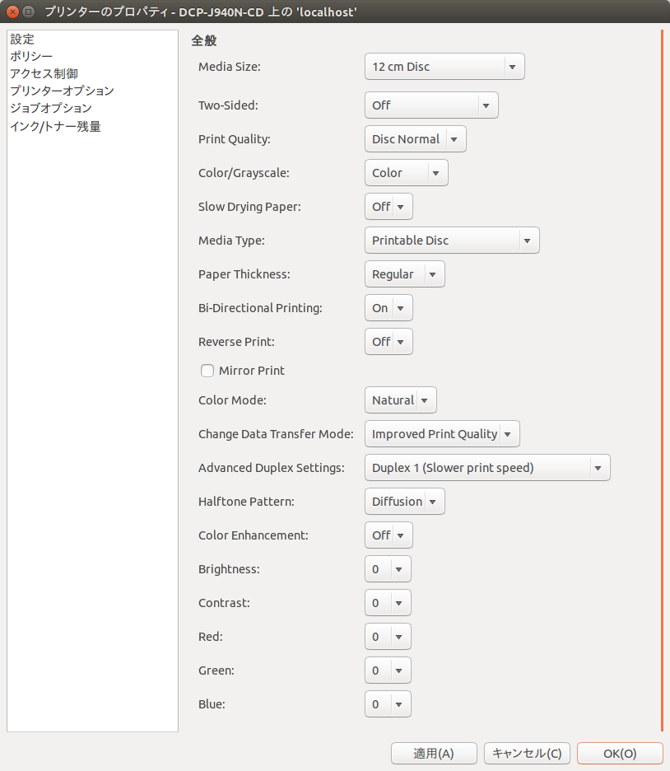Open the Advanced Duplex Settings dropdown
This screenshot has height=771, width=670.
(x=487, y=468)
